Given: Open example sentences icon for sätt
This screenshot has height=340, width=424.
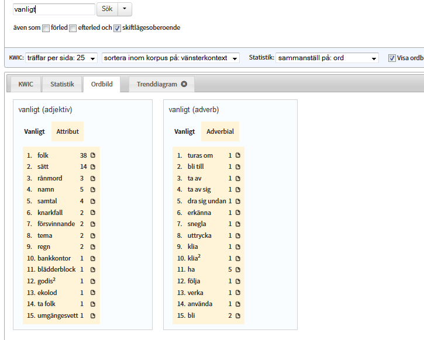Looking at the screenshot, I should [x=93, y=167].
